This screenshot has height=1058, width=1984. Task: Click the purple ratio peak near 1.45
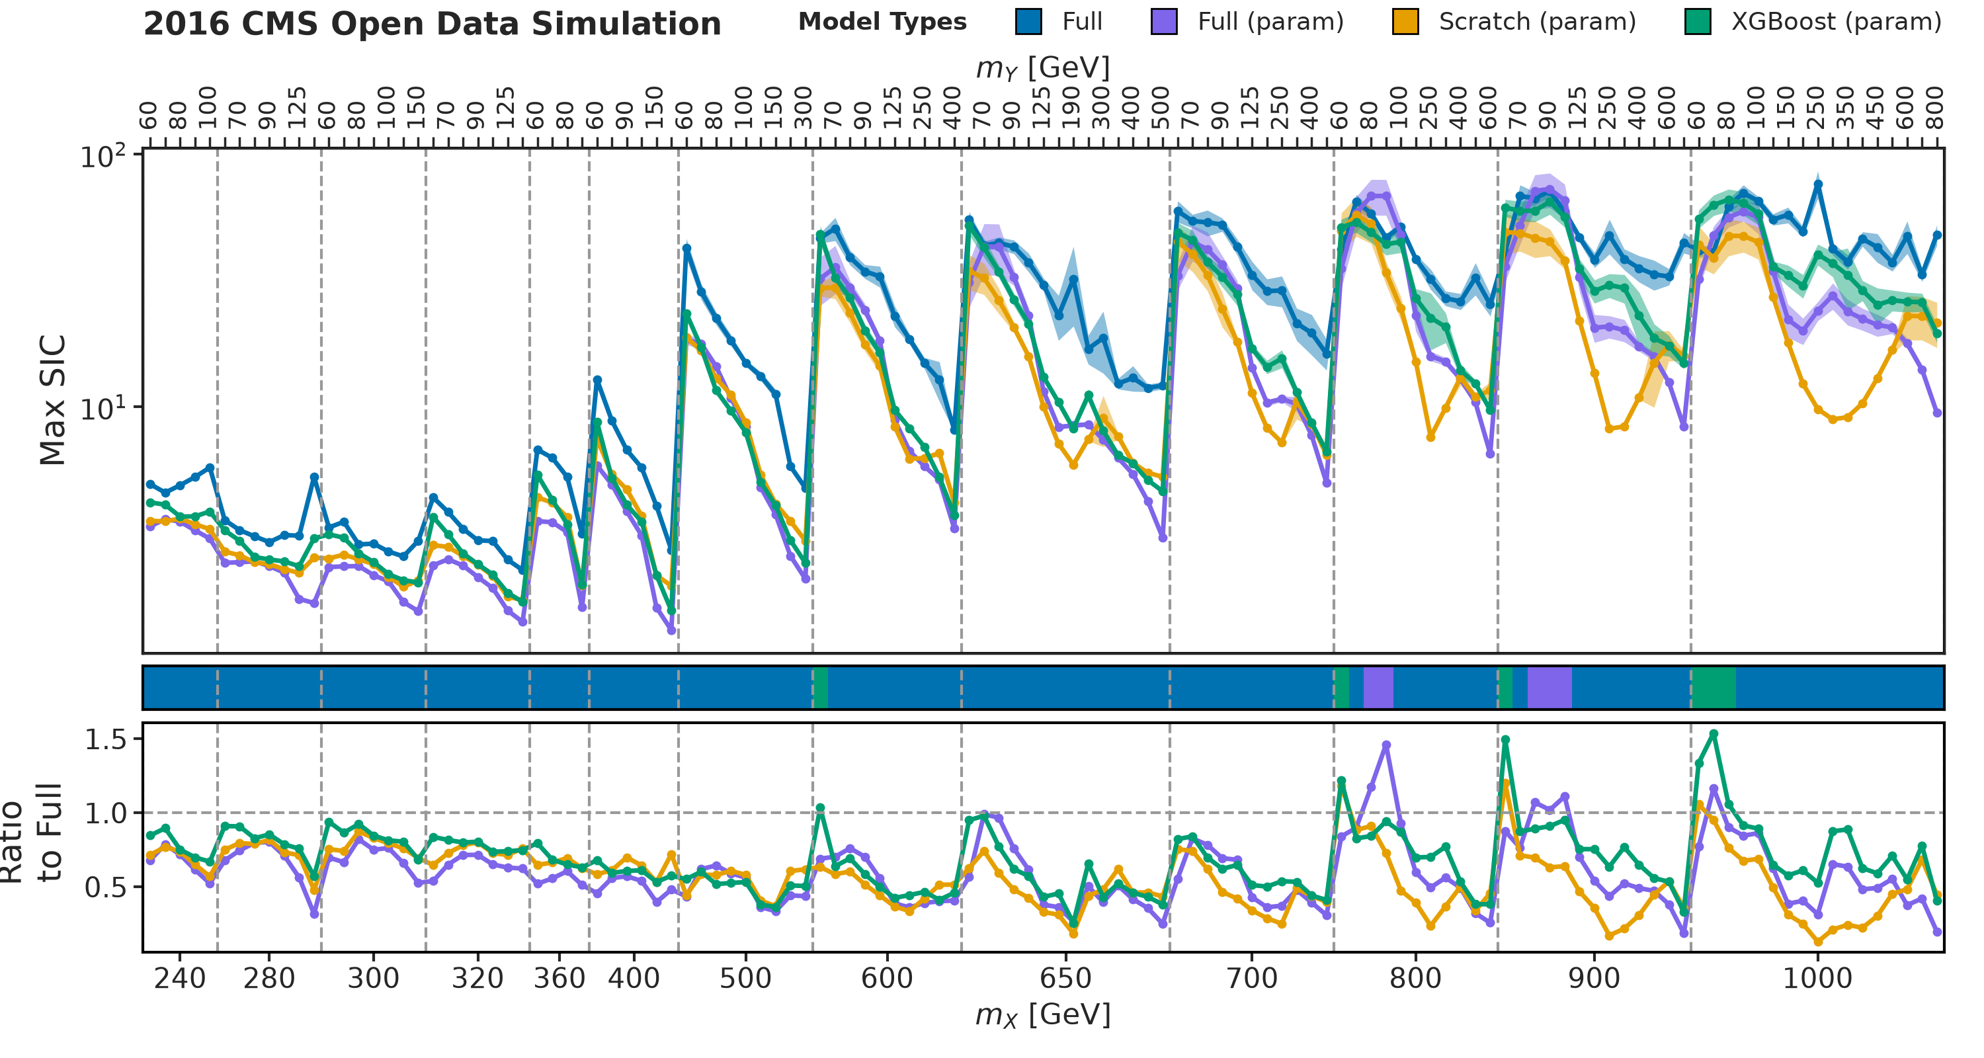(1386, 745)
